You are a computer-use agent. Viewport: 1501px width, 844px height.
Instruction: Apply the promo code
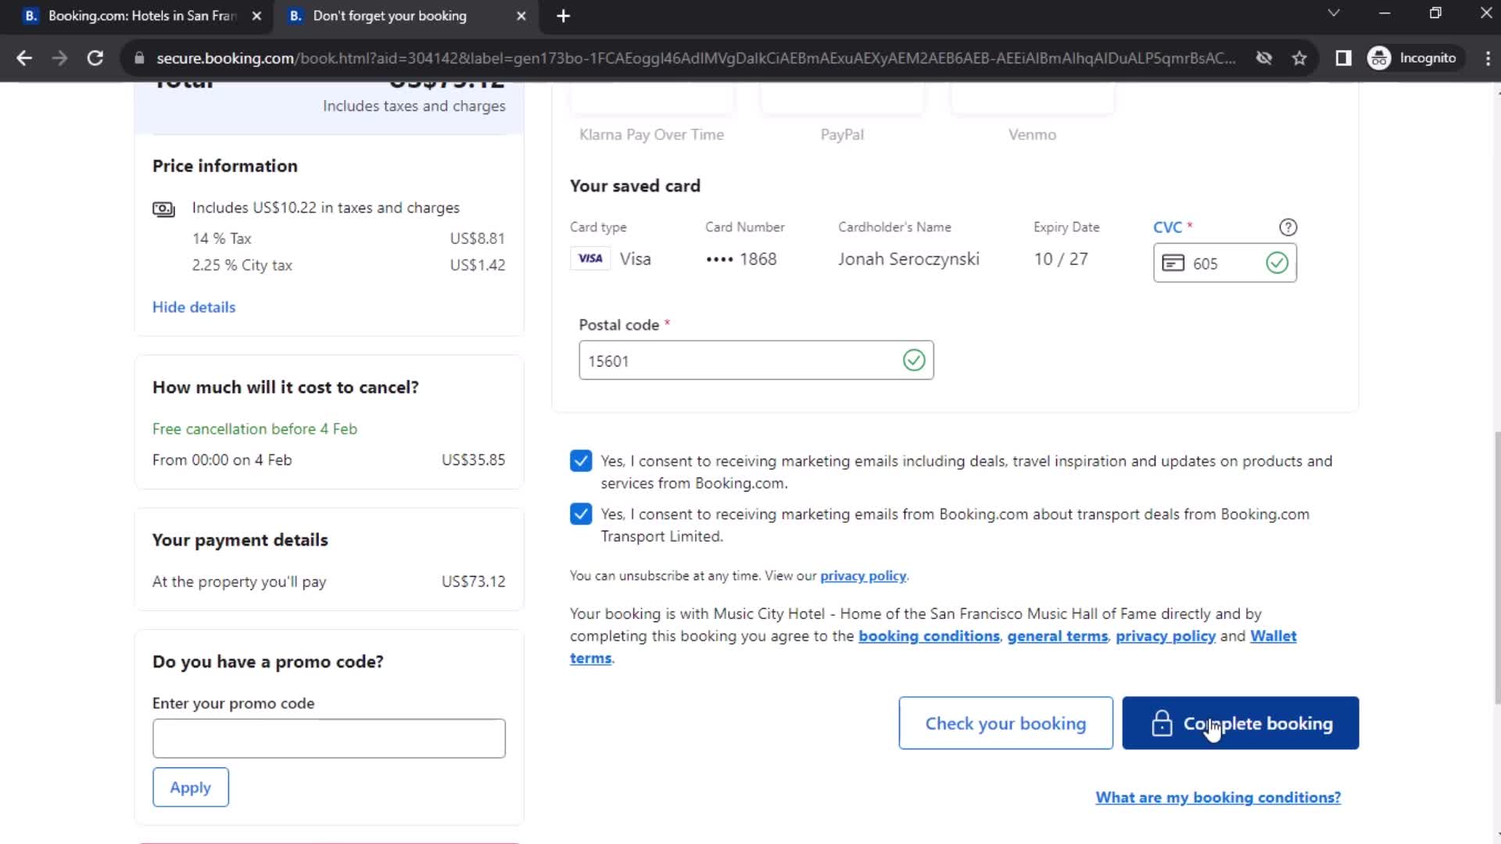tap(191, 787)
